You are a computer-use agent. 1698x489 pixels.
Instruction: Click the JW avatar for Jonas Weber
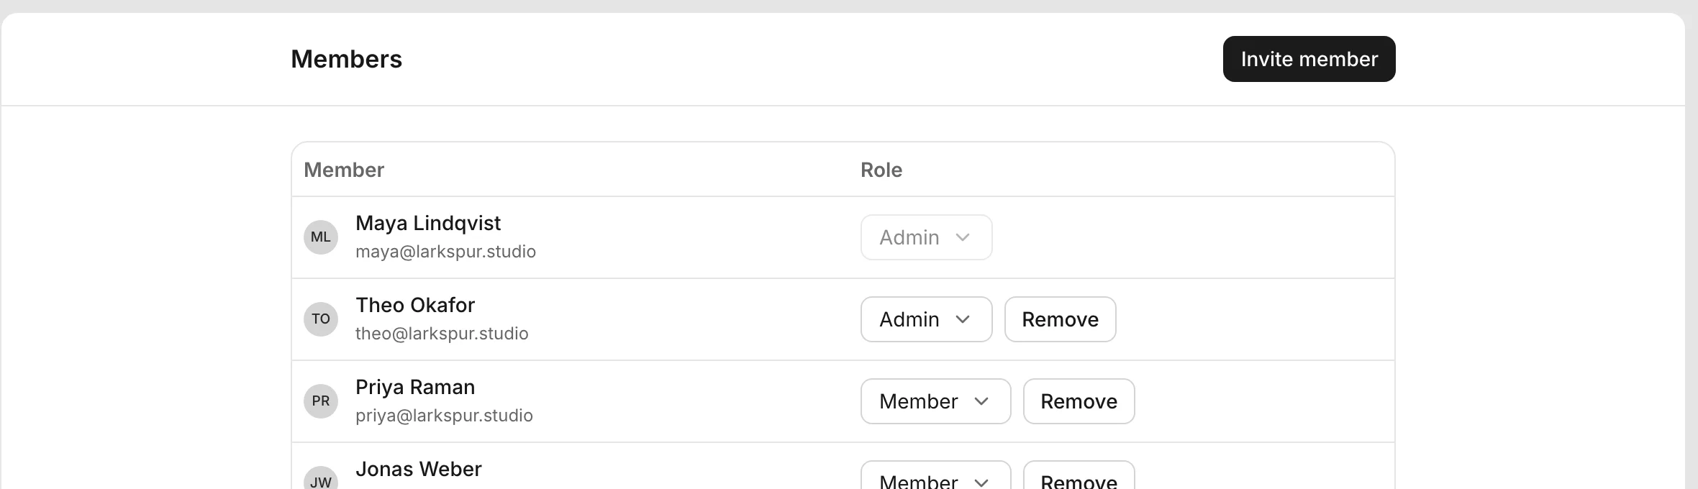pyautogui.click(x=321, y=478)
